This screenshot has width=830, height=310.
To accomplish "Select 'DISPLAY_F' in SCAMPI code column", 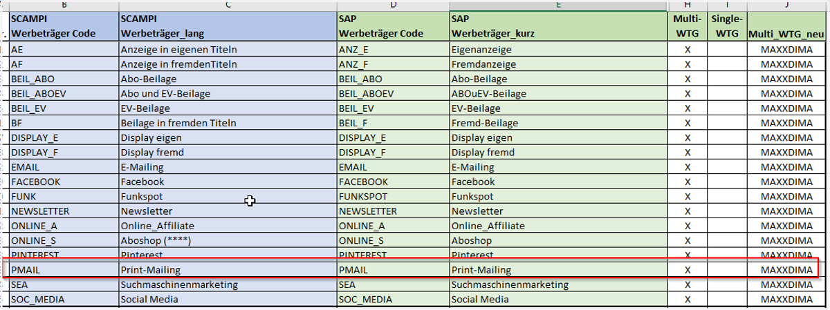I will [x=64, y=152].
